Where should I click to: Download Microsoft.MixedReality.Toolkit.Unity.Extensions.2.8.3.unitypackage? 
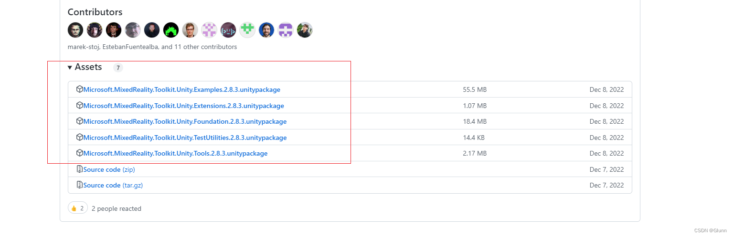click(x=183, y=106)
